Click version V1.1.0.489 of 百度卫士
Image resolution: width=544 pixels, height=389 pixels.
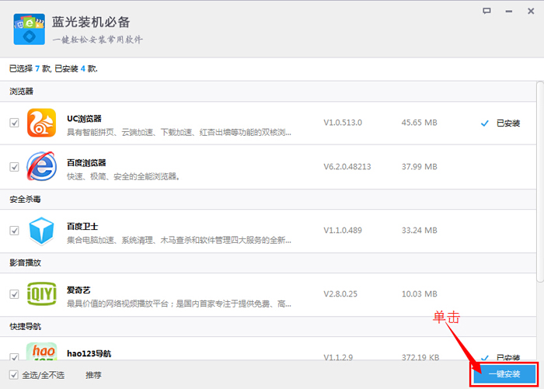tap(343, 231)
